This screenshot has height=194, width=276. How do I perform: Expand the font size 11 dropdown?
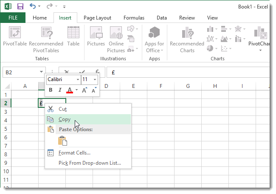pos(95,79)
